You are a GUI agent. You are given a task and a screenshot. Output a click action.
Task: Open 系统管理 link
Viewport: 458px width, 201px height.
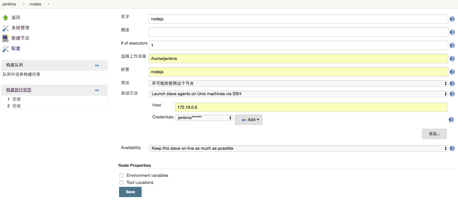20,28
